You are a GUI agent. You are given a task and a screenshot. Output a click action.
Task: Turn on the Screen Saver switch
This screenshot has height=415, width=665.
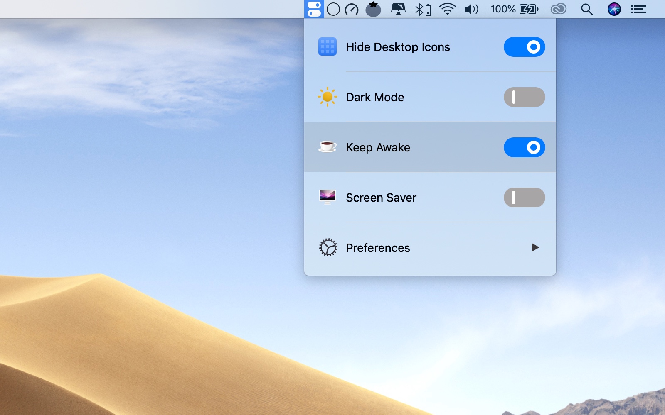click(x=524, y=198)
